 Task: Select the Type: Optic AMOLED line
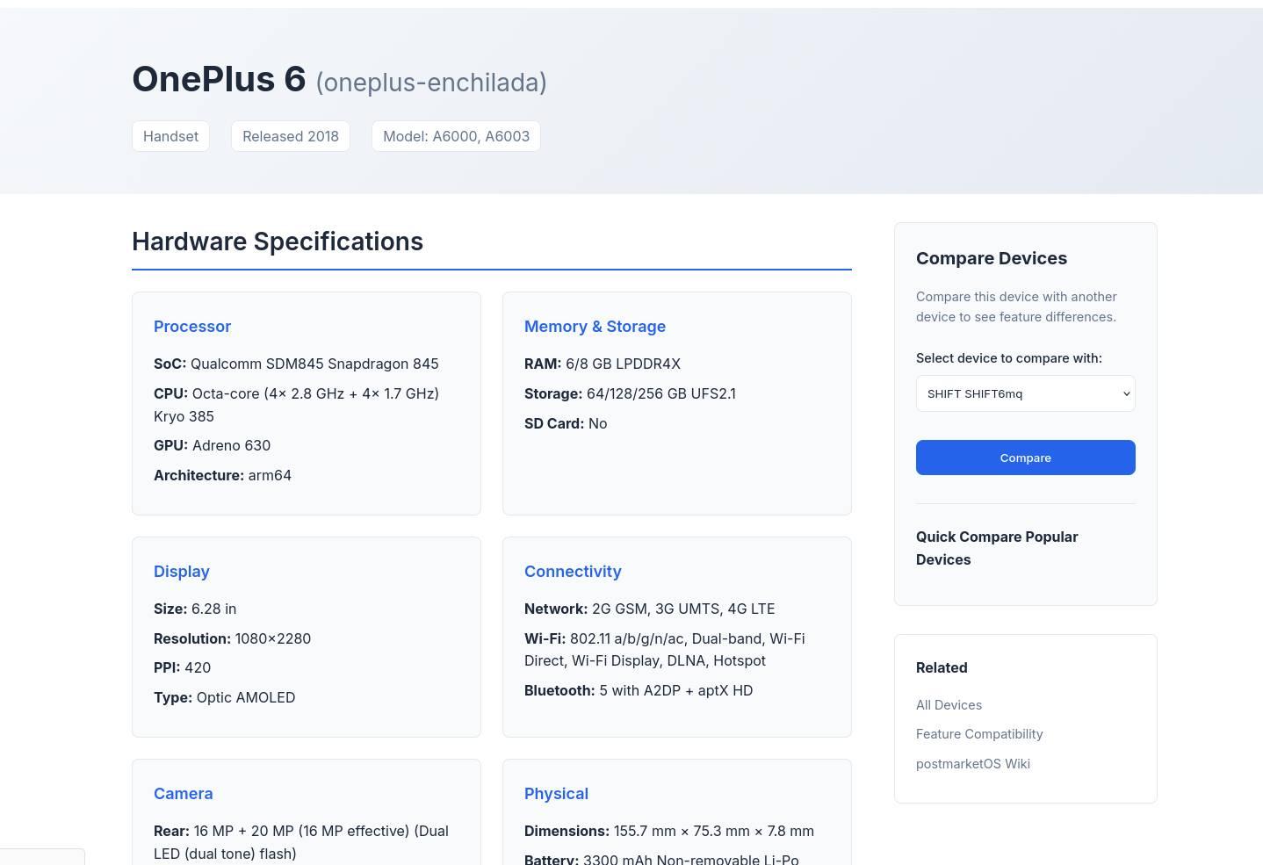click(x=224, y=697)
